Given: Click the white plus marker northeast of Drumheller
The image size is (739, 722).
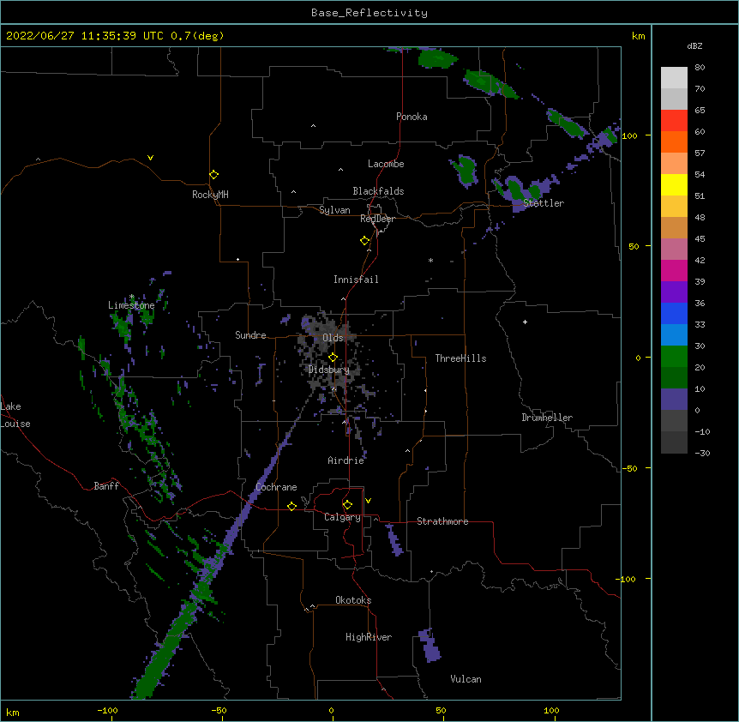Looking at the screenshot, I should [x=525, y=322].
